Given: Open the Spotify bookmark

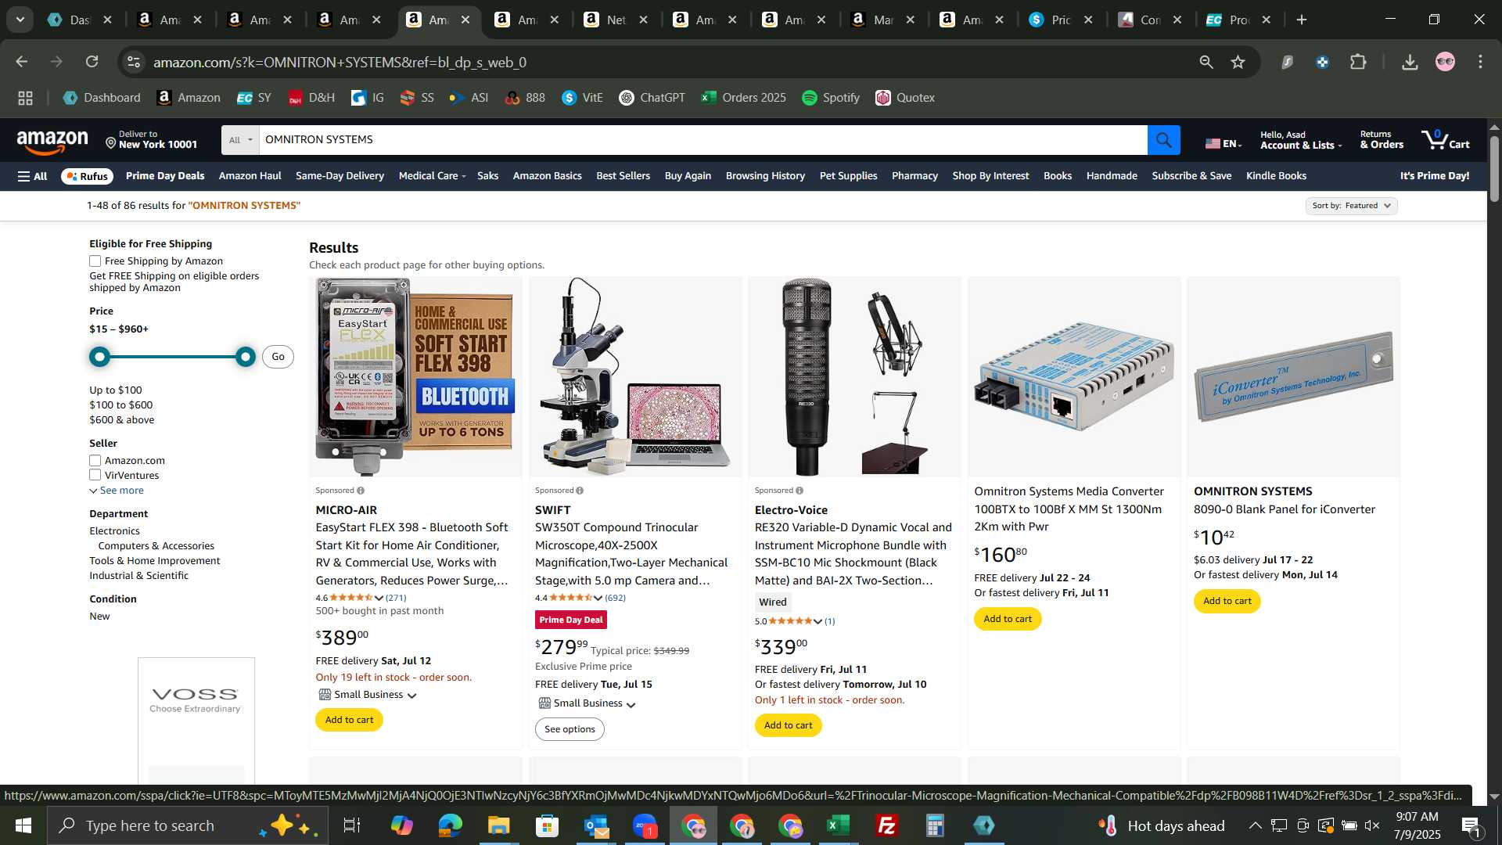Looking at the screenshot, I should (x=831, y=98).
